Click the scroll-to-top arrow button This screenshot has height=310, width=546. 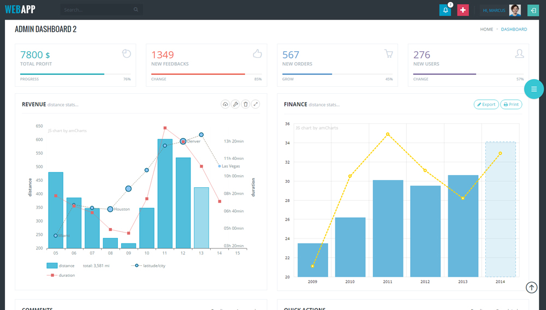[x=531, y=288]
